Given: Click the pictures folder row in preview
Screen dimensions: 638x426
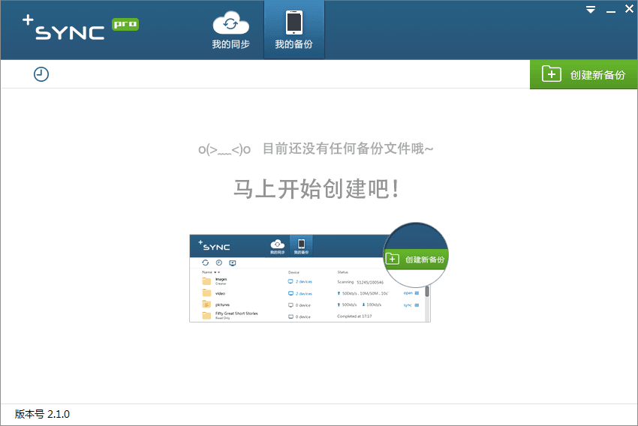Looking at the screenshot, I should [221, 305].
